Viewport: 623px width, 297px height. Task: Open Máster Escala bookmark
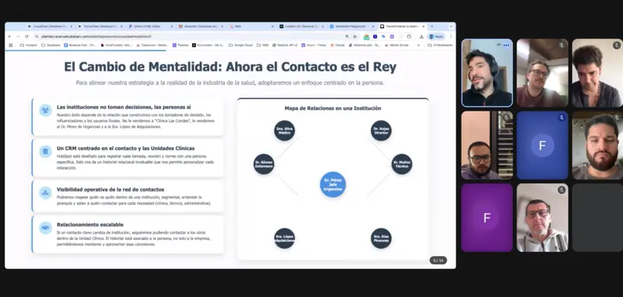coord(396,45)
